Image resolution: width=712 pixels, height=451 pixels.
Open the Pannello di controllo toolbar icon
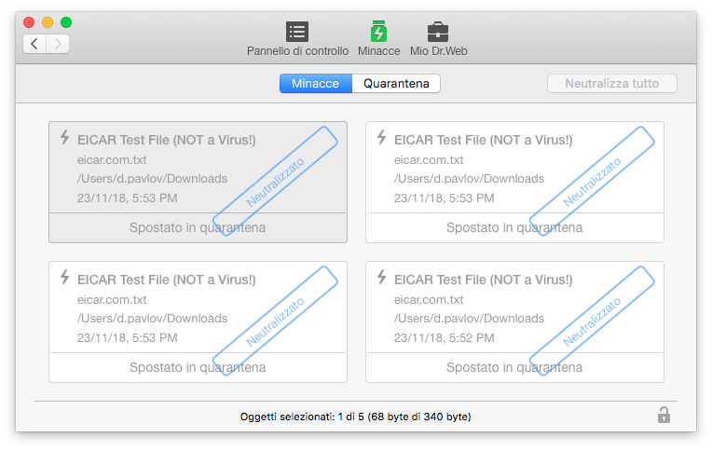(297, 32)
